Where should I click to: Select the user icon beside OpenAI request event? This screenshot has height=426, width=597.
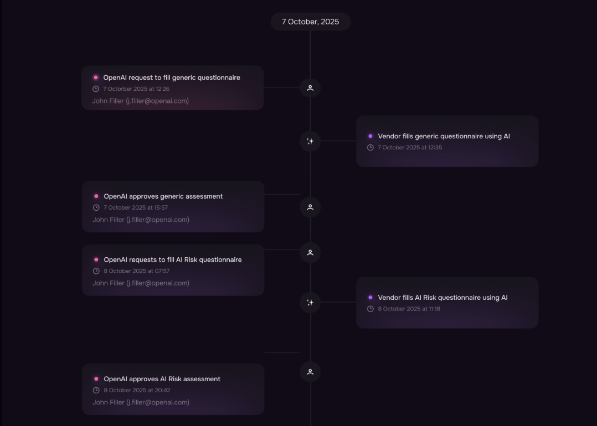pyautogui.click(x=311, y=87)
